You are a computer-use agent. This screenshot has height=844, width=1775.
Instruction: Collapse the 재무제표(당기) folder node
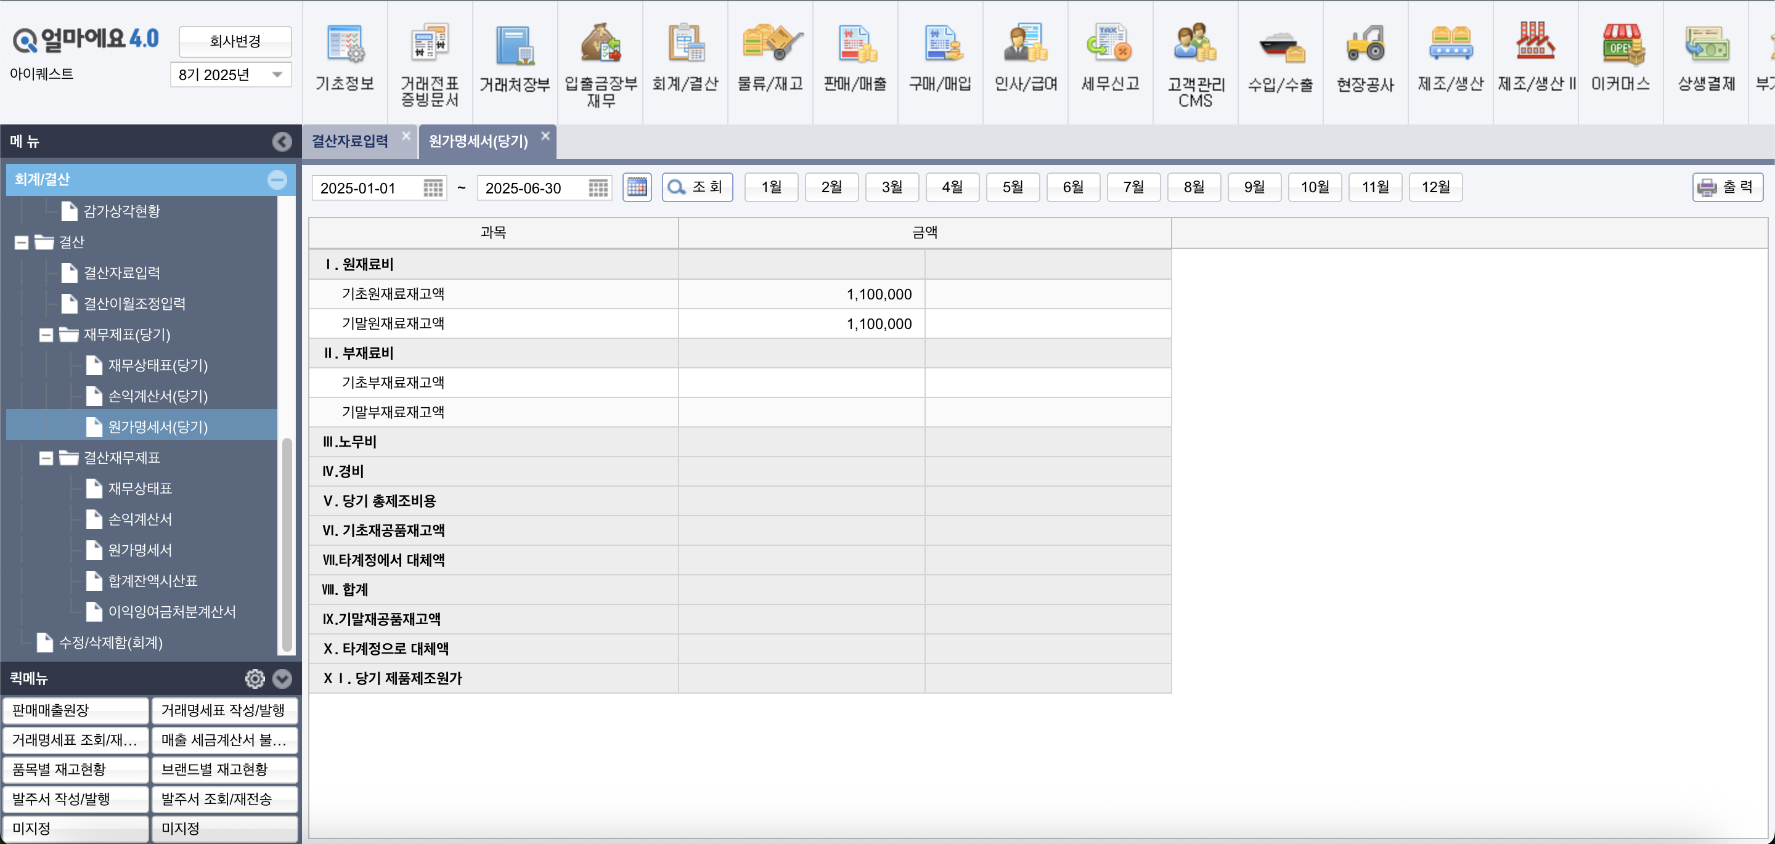click(46, 336)
